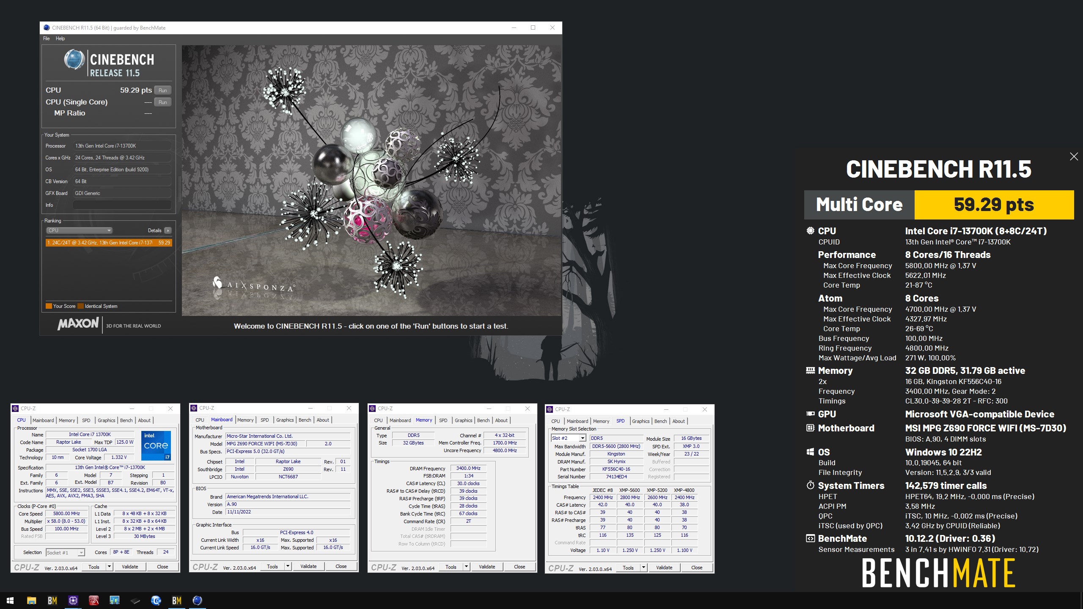1083x609 pixels.
Task: Click the Aixsponza rendered scene image
Action: (371, 181)
